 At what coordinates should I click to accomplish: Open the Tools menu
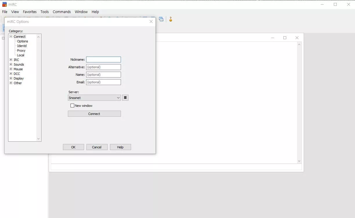tap(45, 12)
